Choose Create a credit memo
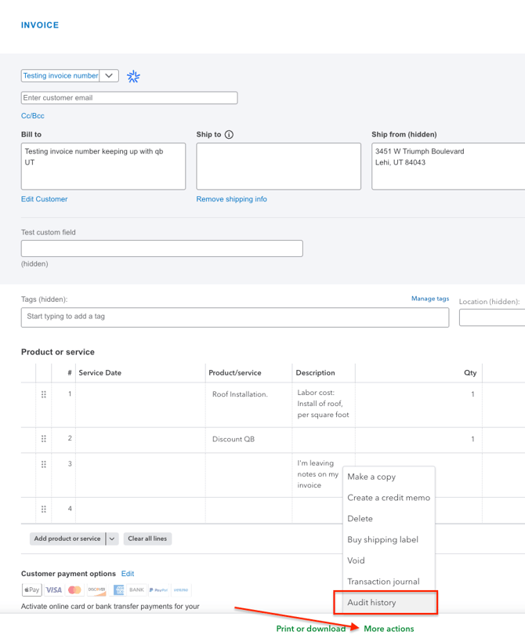Image resolution: width=525 pixels, height=642 pixels. coord(389,498)
